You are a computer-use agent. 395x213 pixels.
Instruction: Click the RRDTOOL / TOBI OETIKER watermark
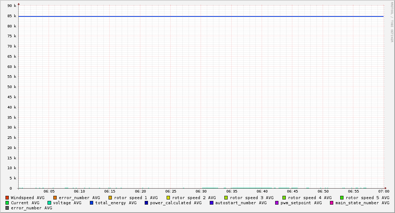[x=392, y=22]
